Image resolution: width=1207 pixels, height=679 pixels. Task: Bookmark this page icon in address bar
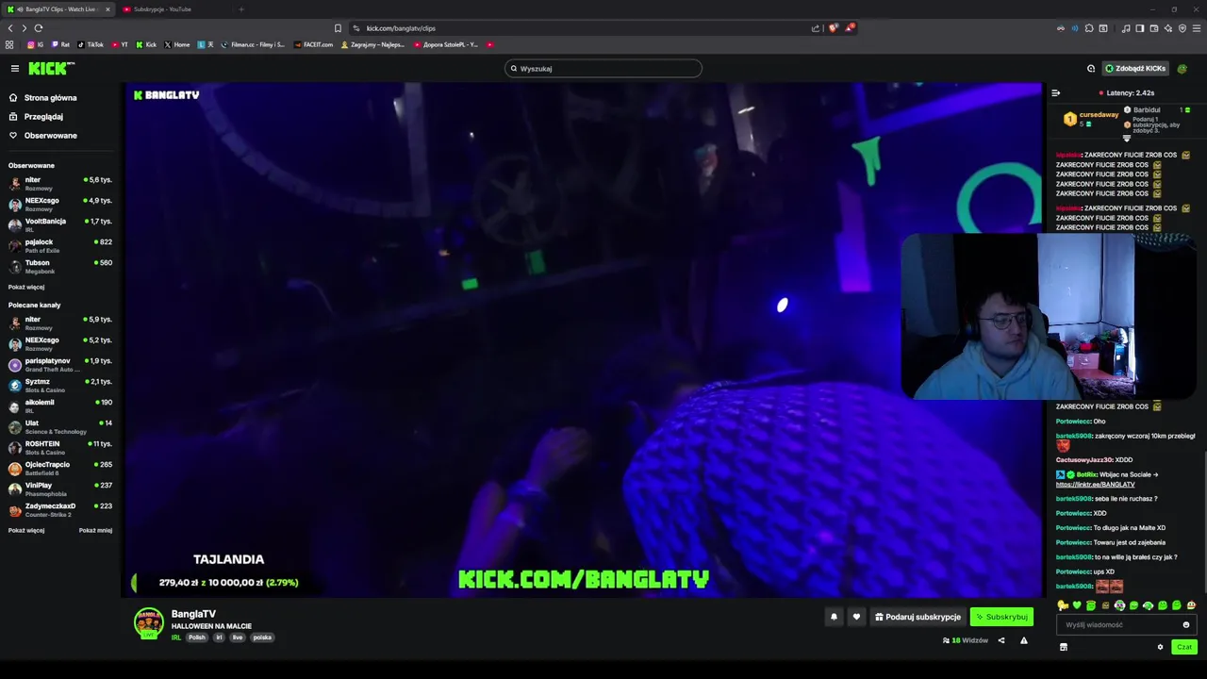[338, 28]
